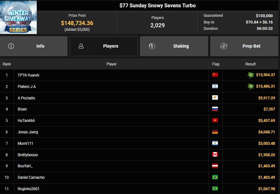The height and width of the screenshot is (194, 280).
Task: Click the info circle icon
Action: tap(11, 46)
